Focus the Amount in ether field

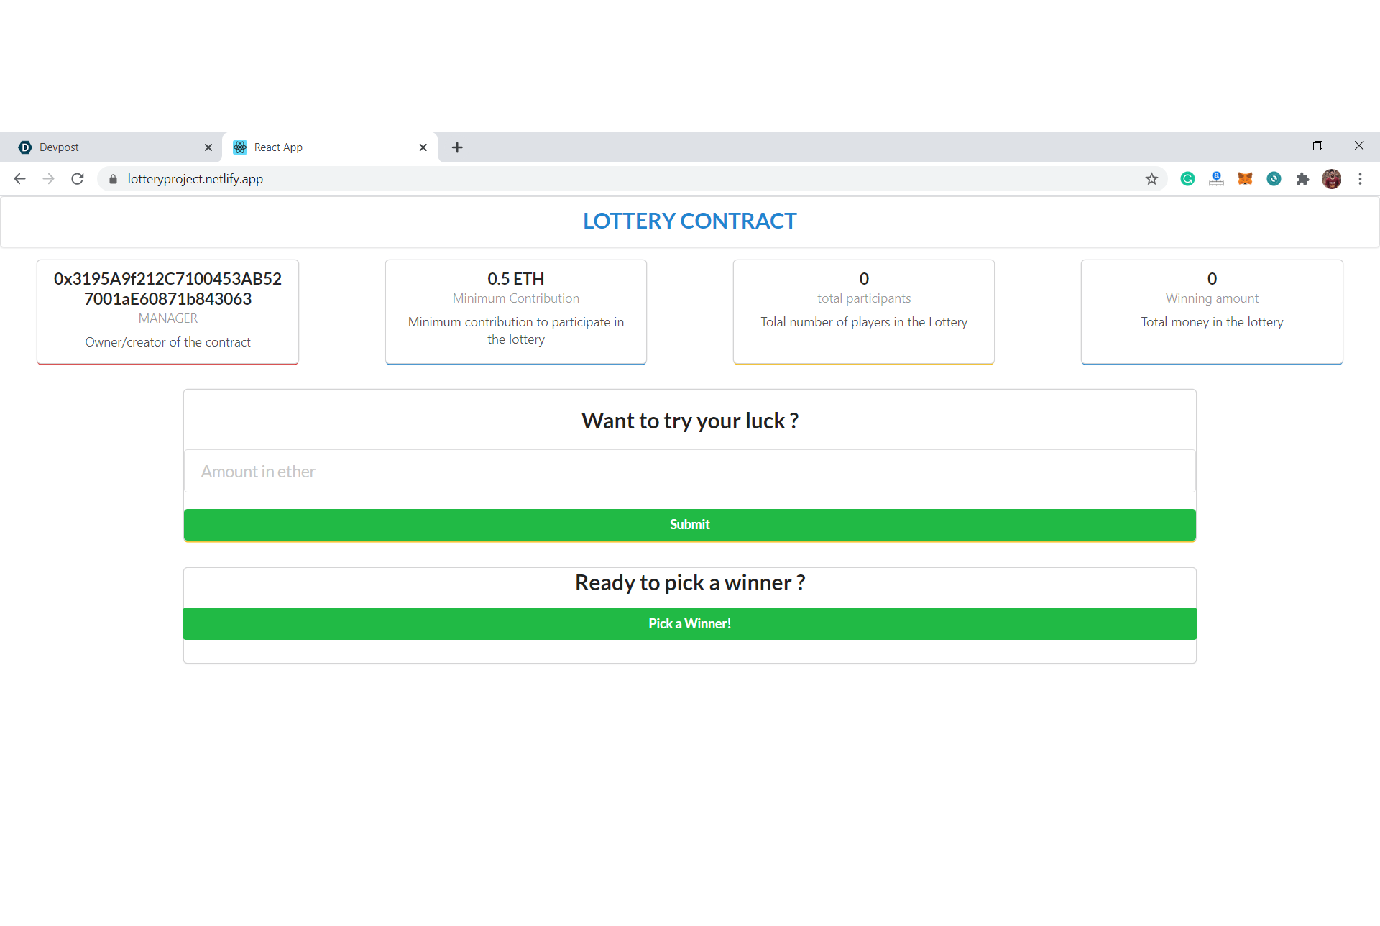coord(689,472)
